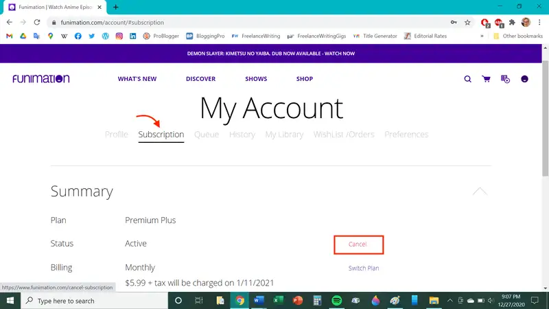This screenshot has height=309, width=549.
Task: Open the shopping cart icon
Action: tap(487, 79)
